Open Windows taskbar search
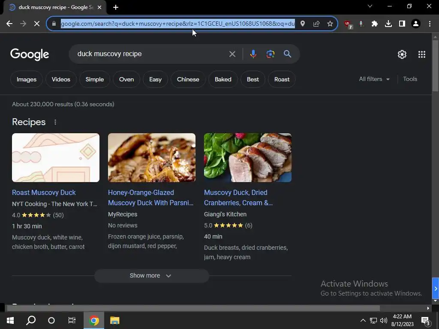The height and width of the screenshot is (329, 439). point(31,320)
